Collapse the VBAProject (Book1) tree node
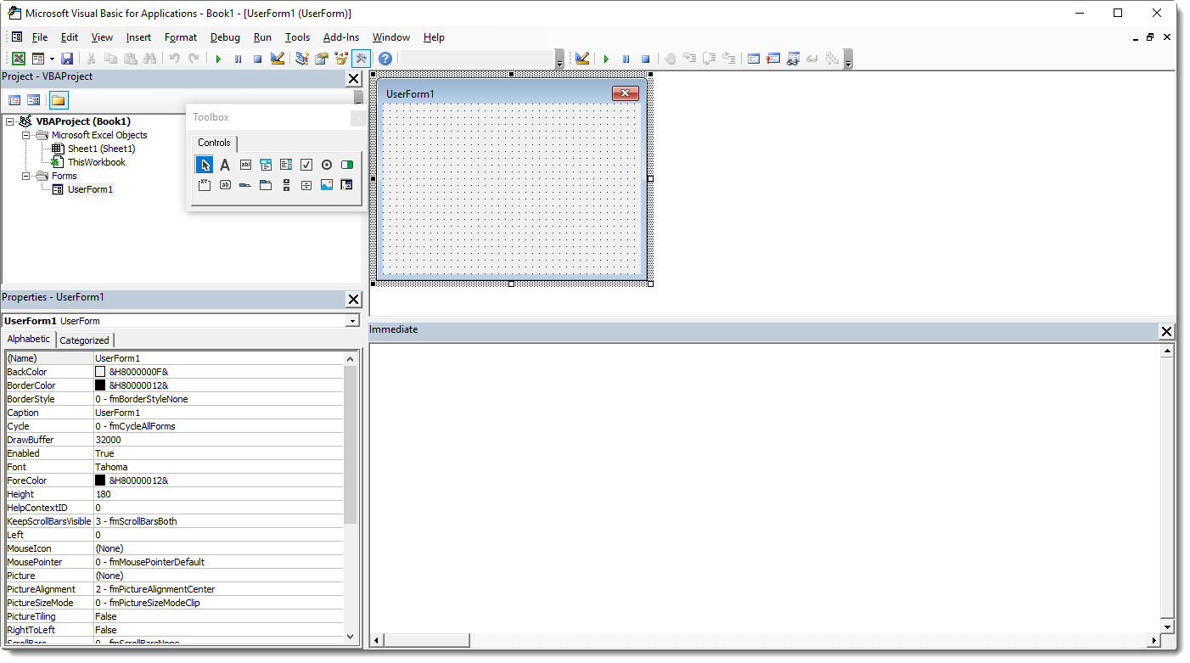The height and width of the screenshot is (663, 1190). (x=10, y=121)
